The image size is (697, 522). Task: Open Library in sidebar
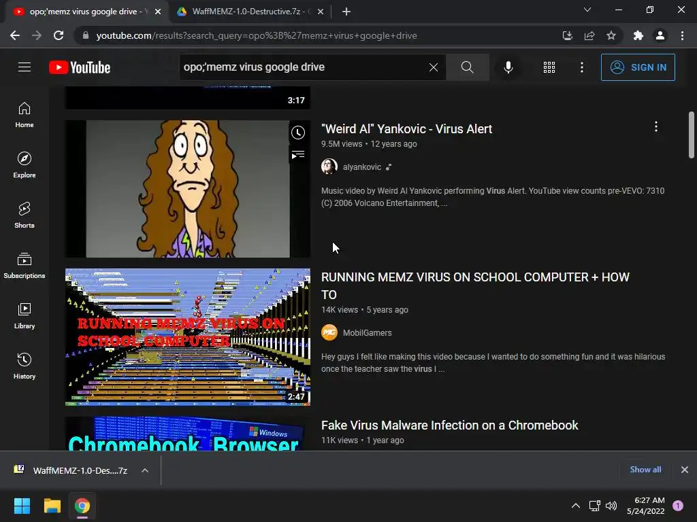pyautogui.click(x=25, y=315)
